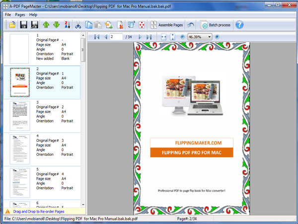The width and height of the screenshot is (298, 224).
Task: Open the File menu
Action: click(8, 14)
